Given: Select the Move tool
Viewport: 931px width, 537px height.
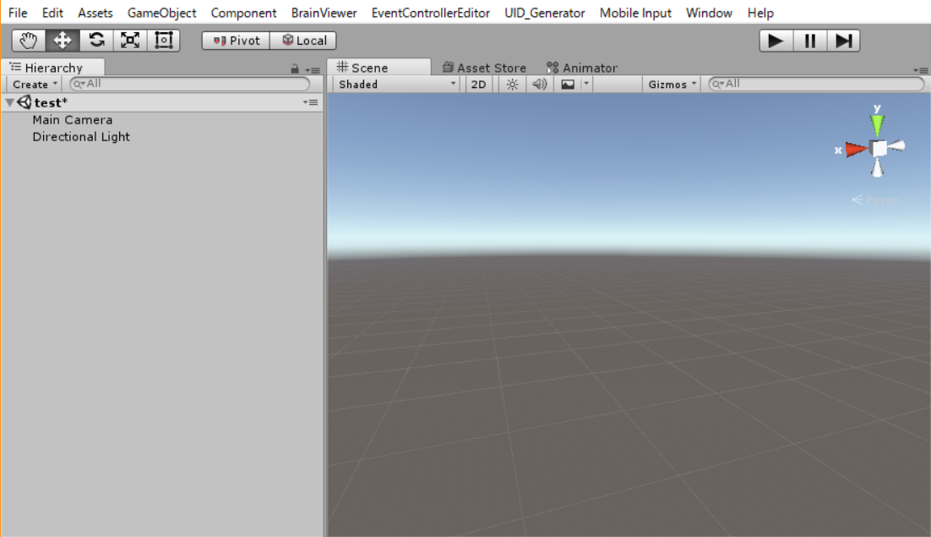Looking at the screenshot, I should [x=63, y=41].
